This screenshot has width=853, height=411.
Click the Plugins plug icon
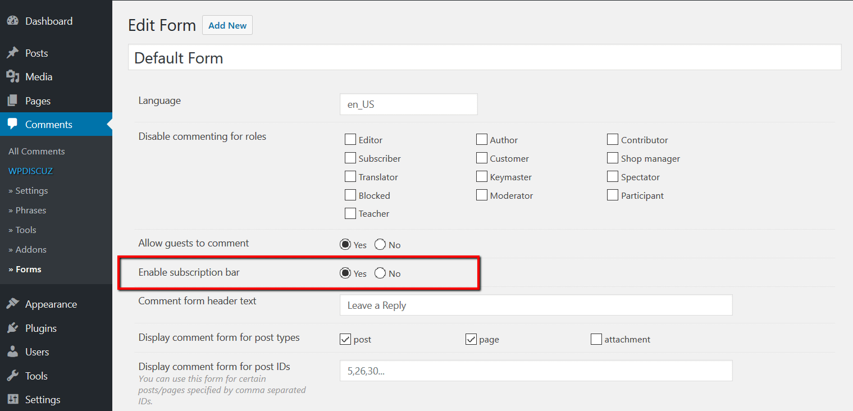pos(12,328)
